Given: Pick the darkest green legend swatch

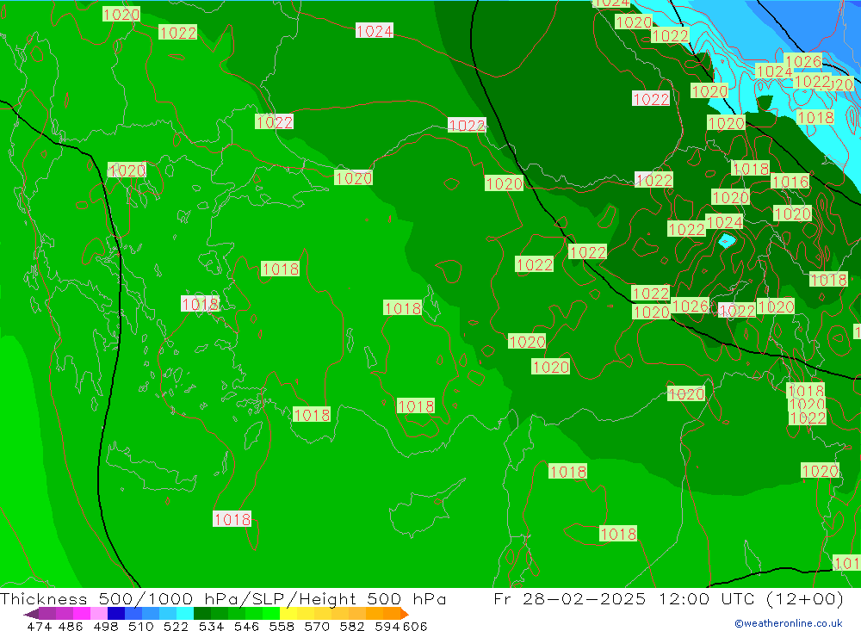Looking at the screenshot, I should [202, 613].
